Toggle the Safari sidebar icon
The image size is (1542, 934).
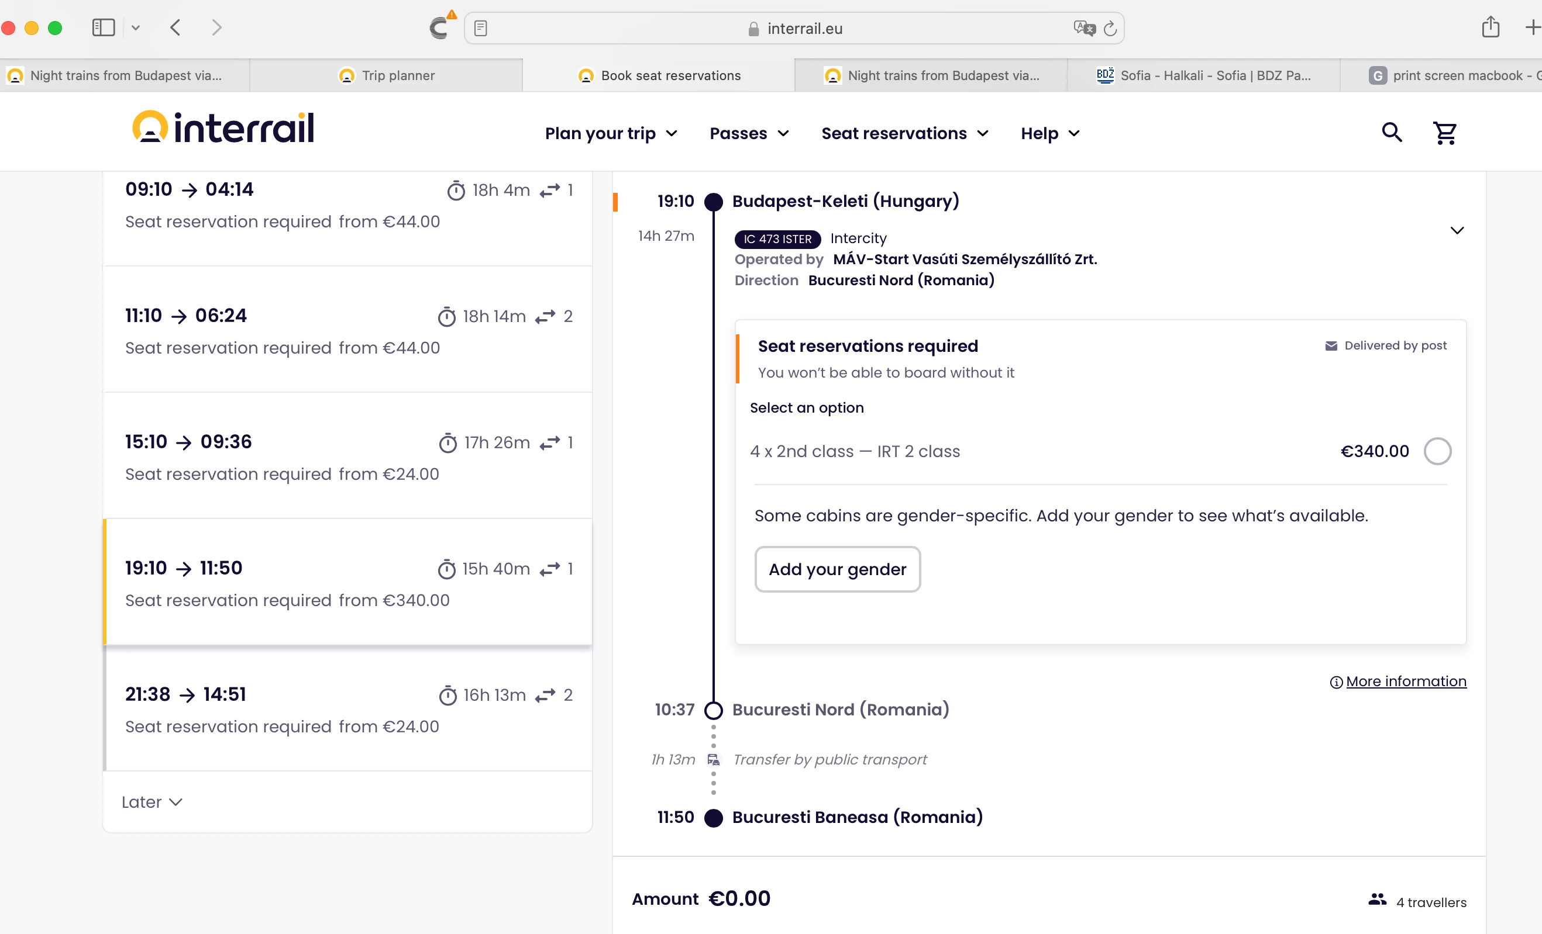pos(104,27)
